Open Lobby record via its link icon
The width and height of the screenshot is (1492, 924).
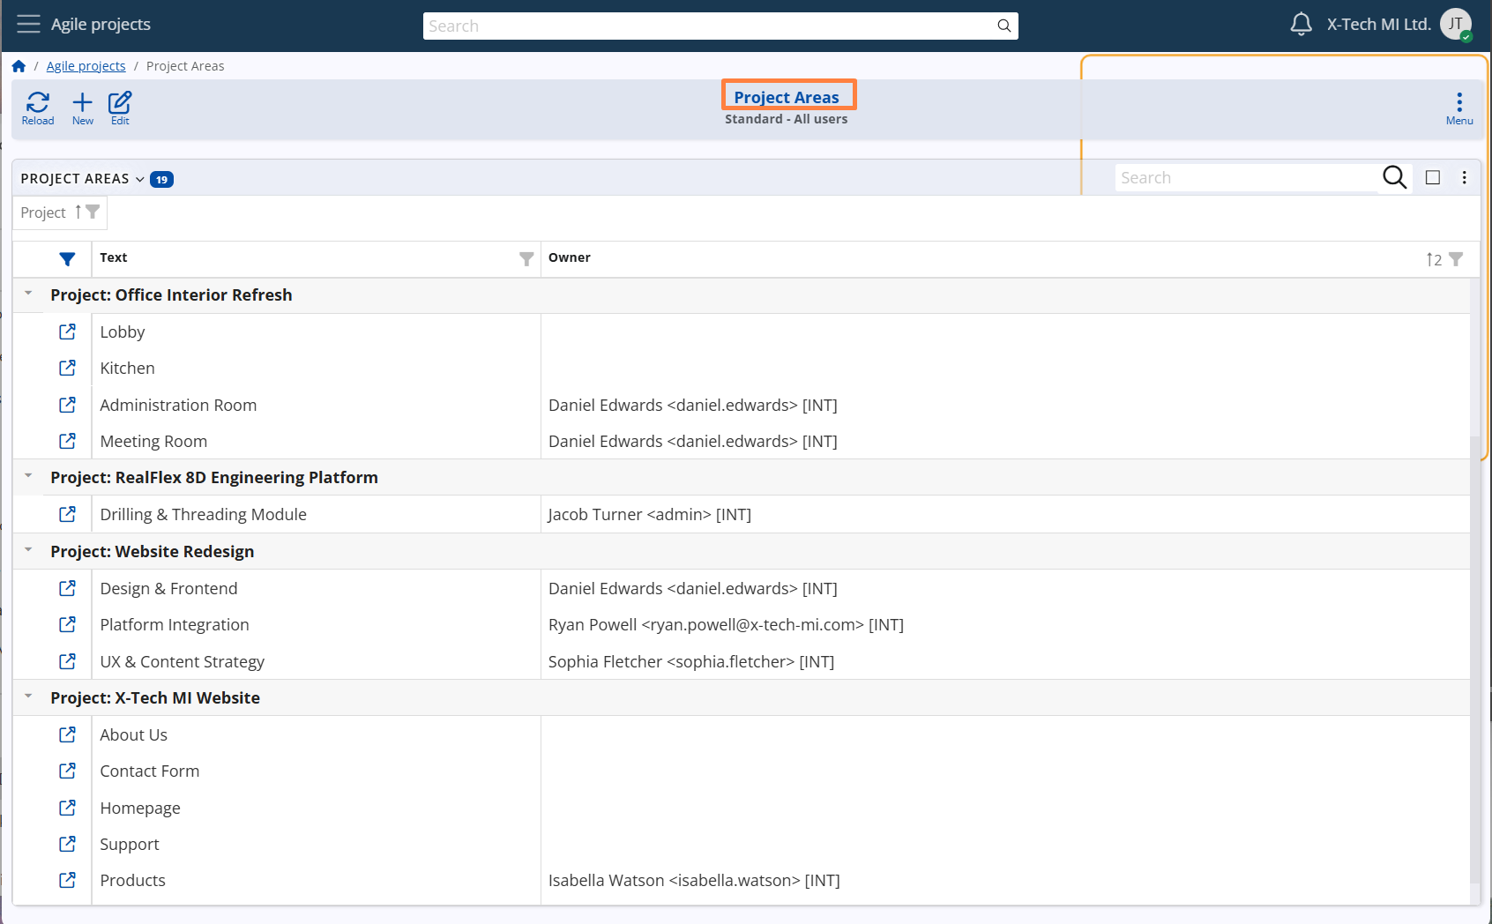(x=67, y=332)
